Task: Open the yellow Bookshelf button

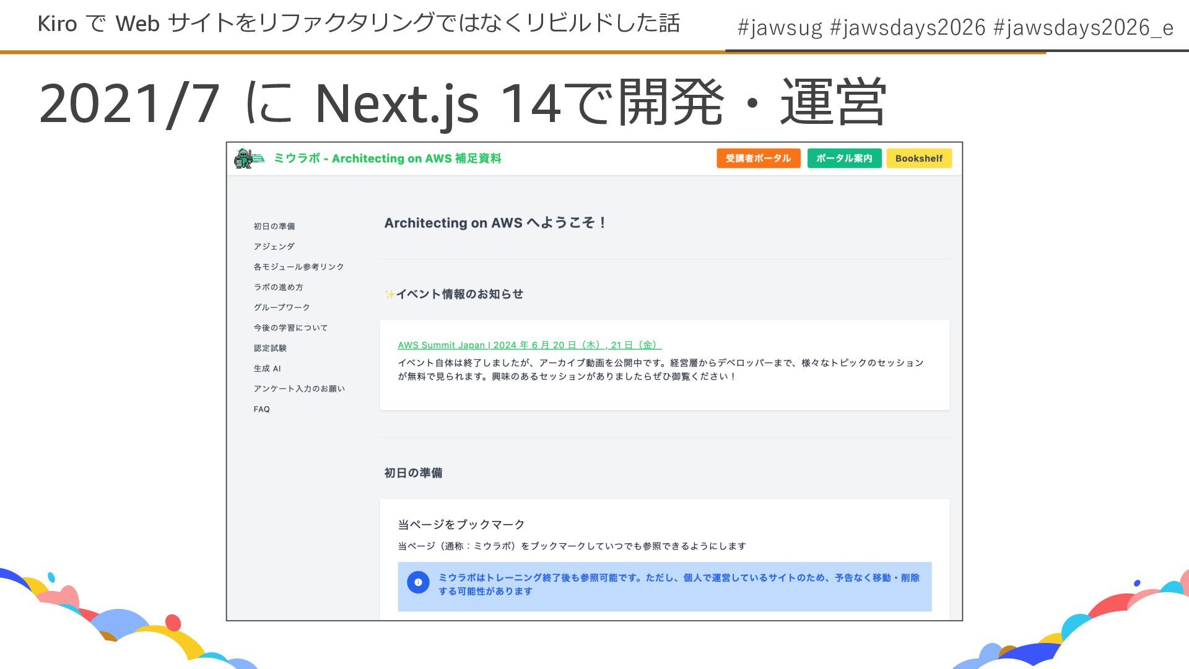Action: click(x=918, y=159)
